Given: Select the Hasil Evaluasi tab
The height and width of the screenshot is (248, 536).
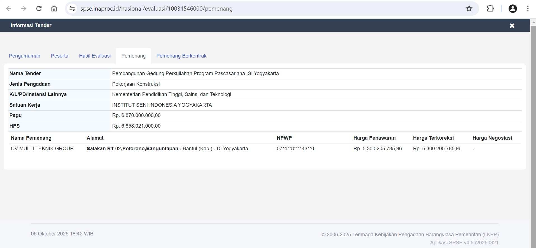Looking at the screenshot, I should (x=95, y=56).
